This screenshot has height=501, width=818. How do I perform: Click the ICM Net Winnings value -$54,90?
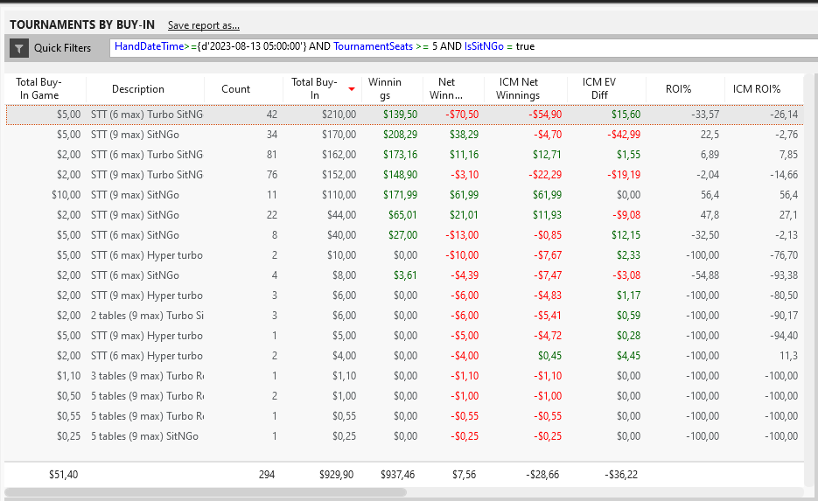(x=544, y=115)
